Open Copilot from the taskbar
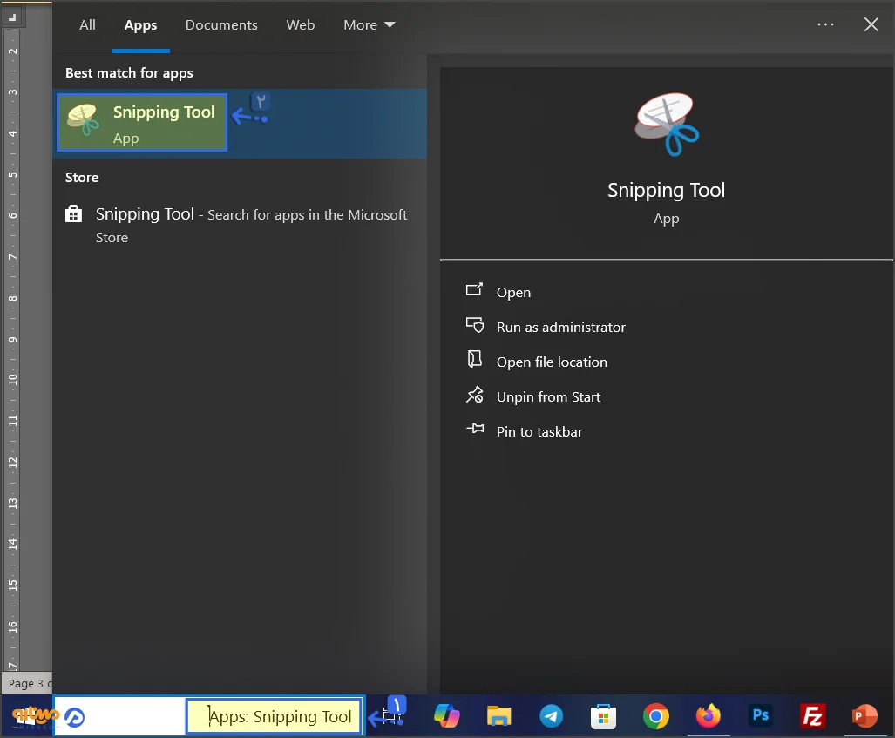The width and height of the screenshot is (895, 738). (x=446, y=715)
